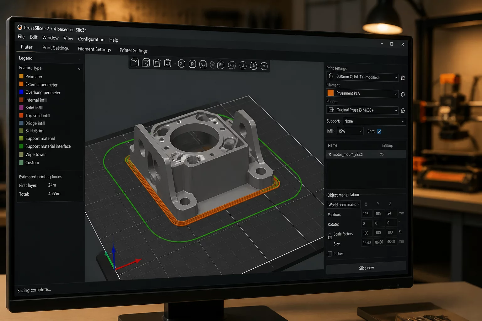Enable the Inches checkbox
Screen dimensions: 482x321
(330, 254)
